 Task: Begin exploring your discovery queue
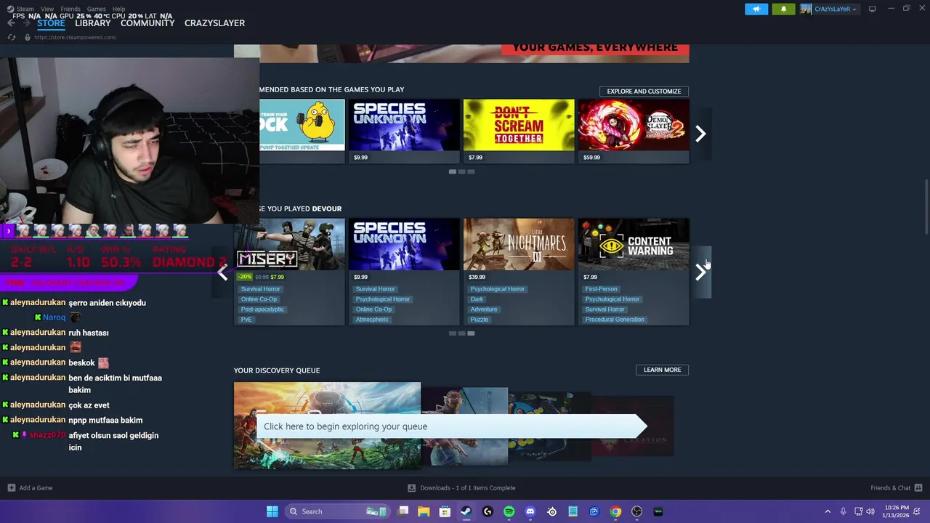[x=450, y=426]
